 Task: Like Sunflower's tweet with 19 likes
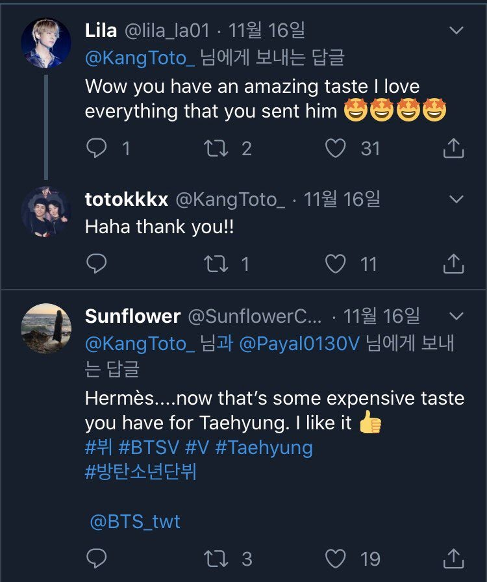pos(335,559)
